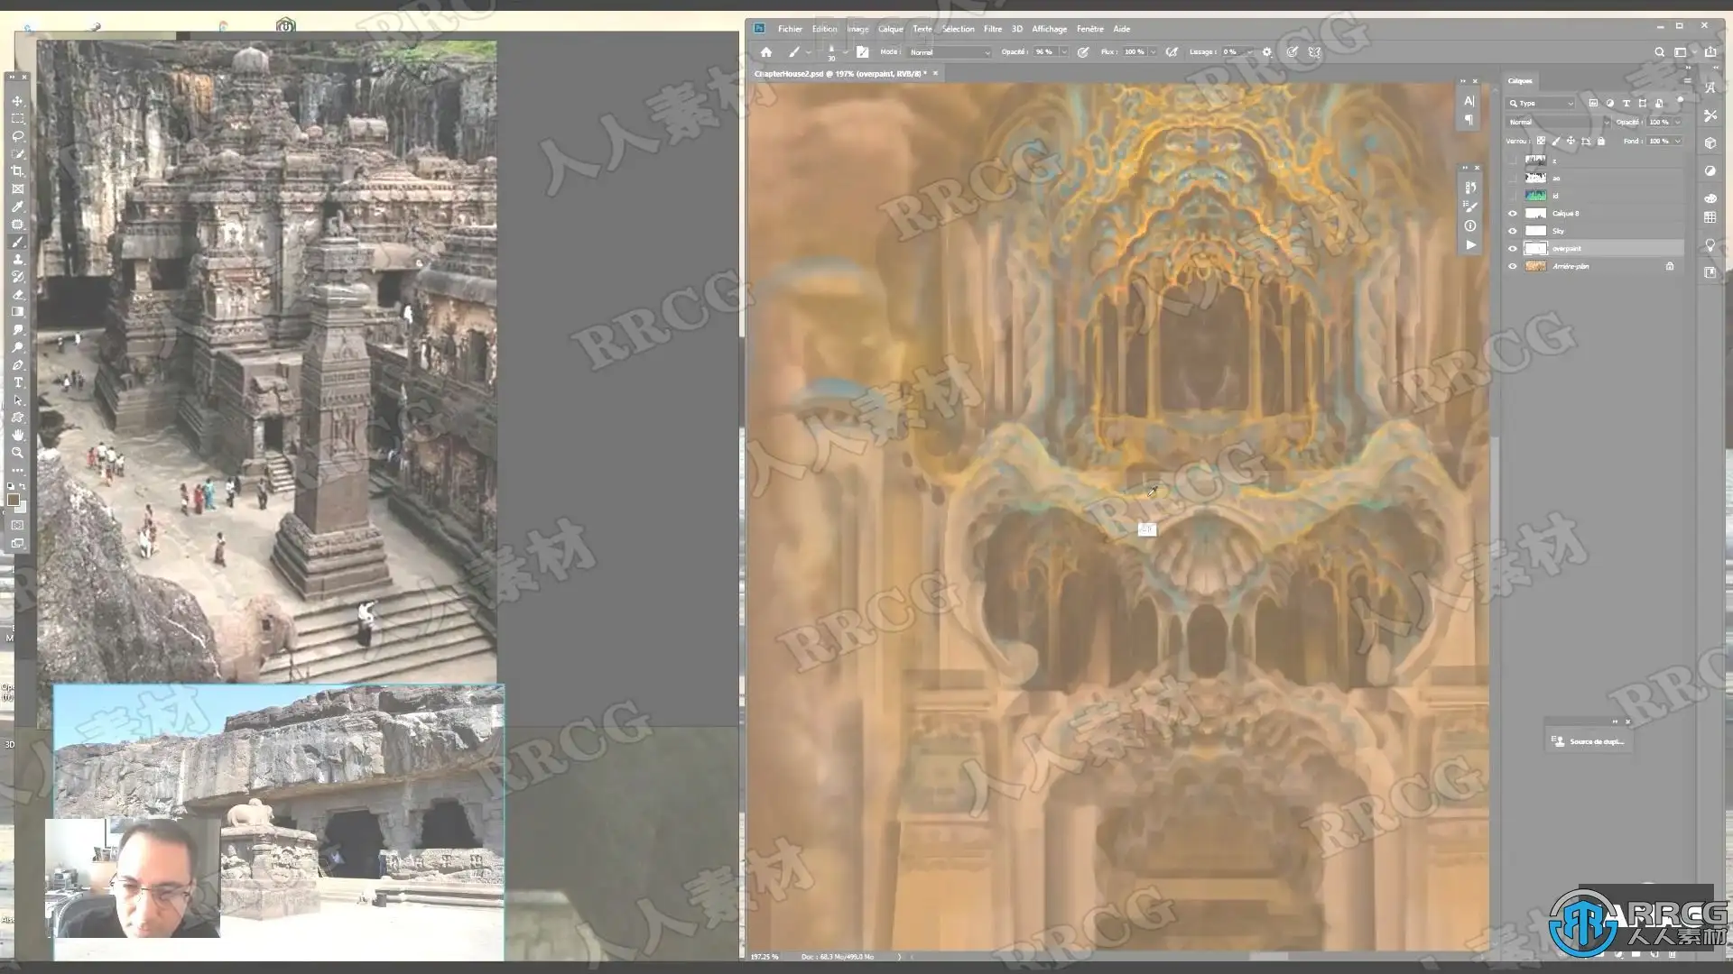The image size is (1733, 974).
Task: Click the Home icon in options bar
Action: tap(766, 52)
